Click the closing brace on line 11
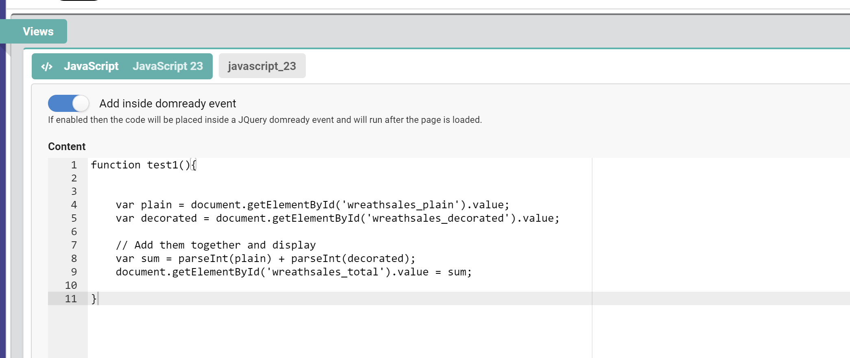This screenshot has height=358, width=850. coord(94,299)
